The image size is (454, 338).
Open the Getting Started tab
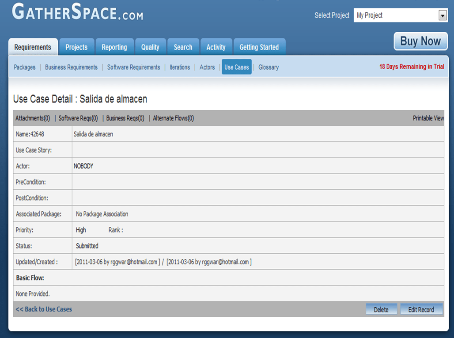point(259,47)
